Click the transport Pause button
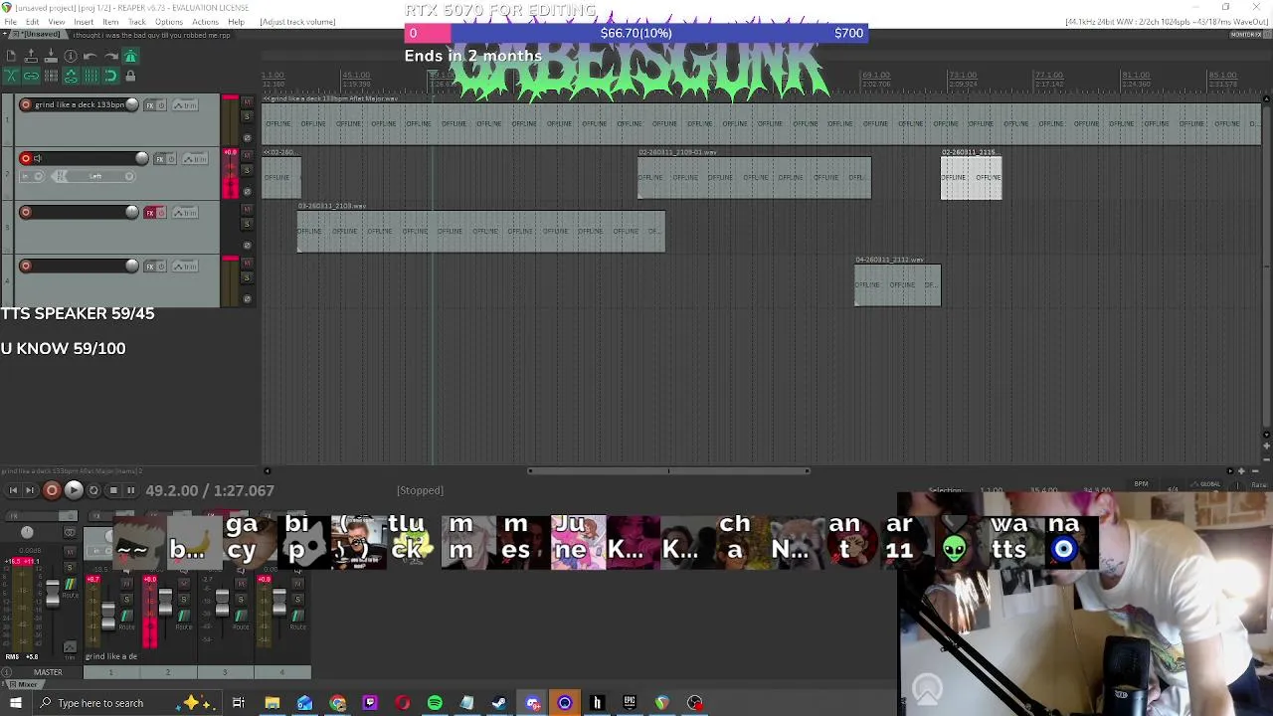This screenshot has height=716, width=1273. [130, 490]
